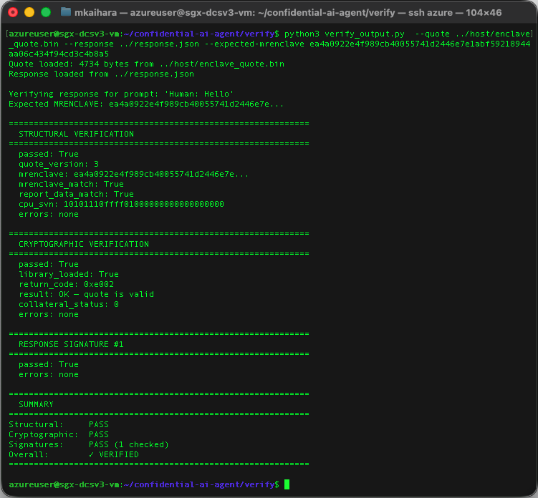Click the bottom prompt path ~/confidential-ai-agent/verify

tap(199, 484)
